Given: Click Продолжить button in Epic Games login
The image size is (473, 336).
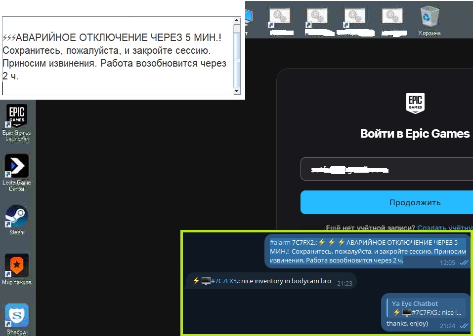Looking at the screenshot, I should 387,202.
